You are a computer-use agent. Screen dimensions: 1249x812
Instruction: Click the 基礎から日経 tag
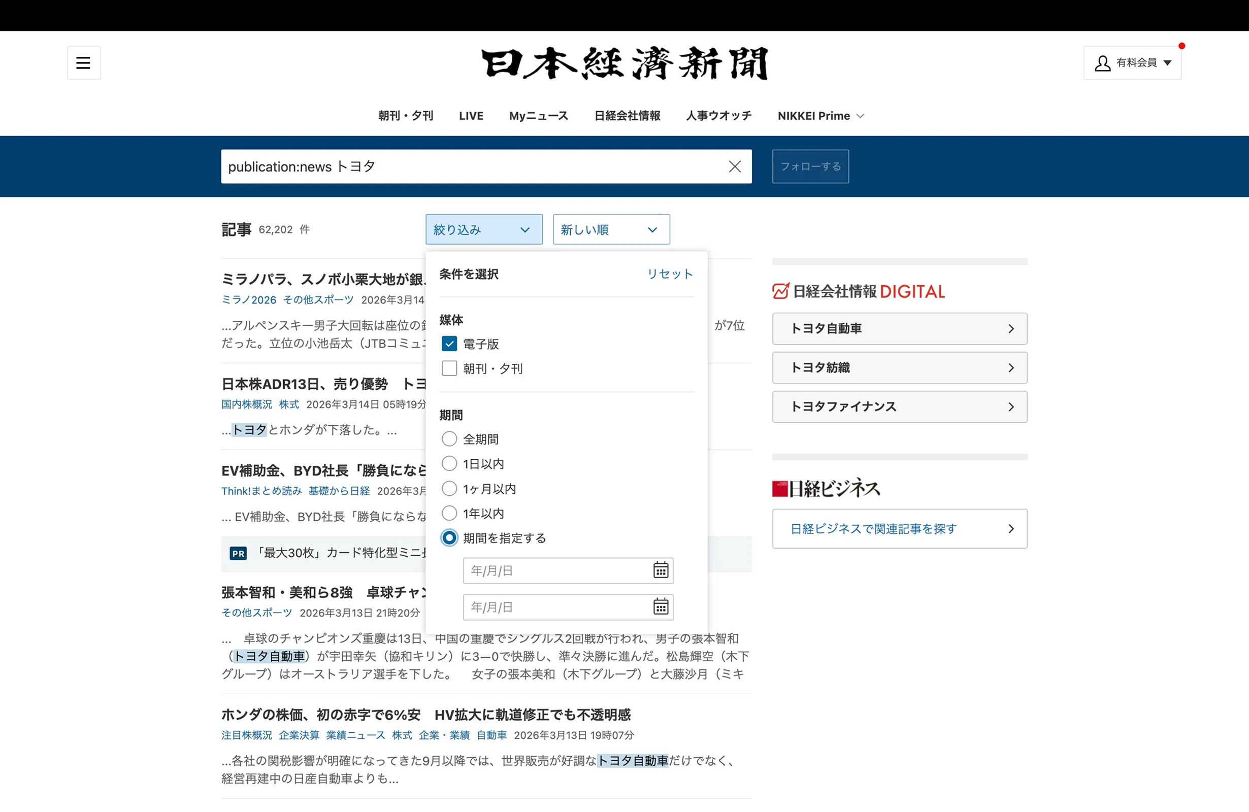click(339, 491)
